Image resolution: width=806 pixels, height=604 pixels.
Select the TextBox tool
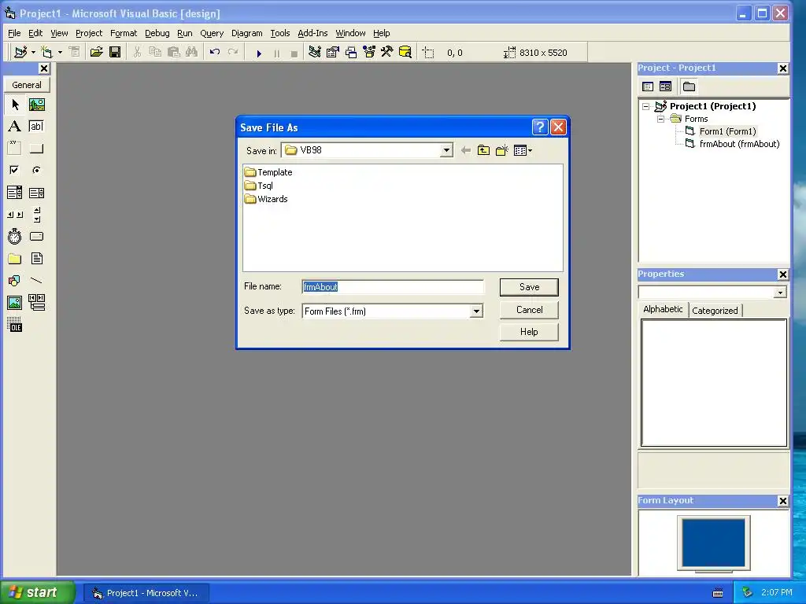click(36, 127)
